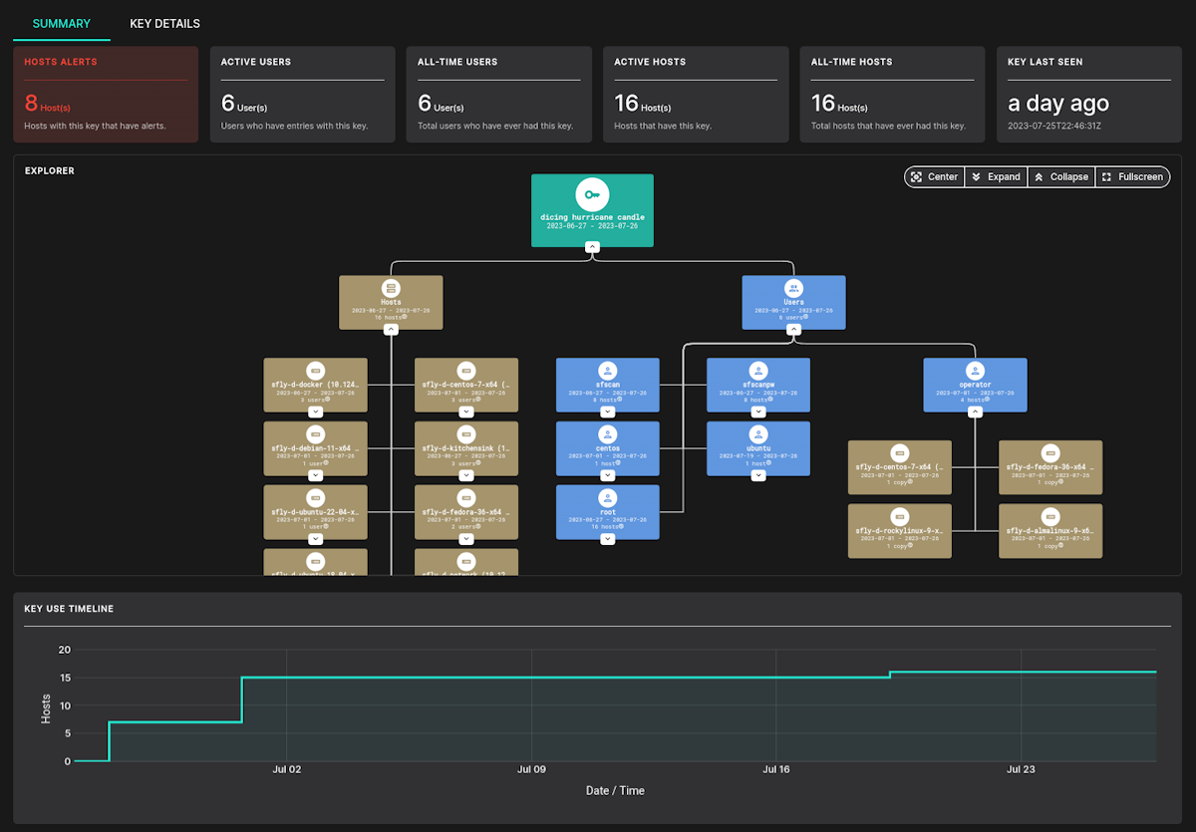Collapse the operator user node
The height and width of the screenshot is (832, 1196).
975,411
